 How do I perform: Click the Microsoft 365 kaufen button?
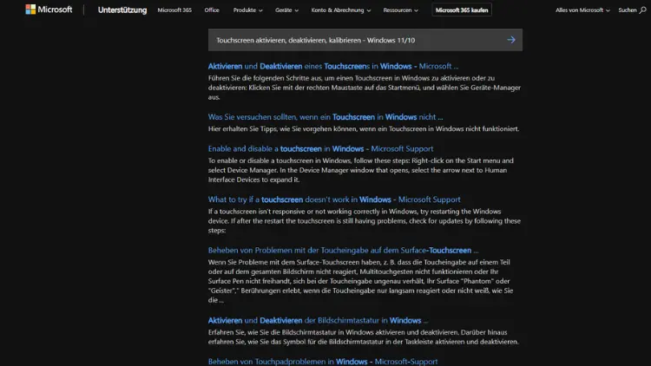[x=462, y=10]
